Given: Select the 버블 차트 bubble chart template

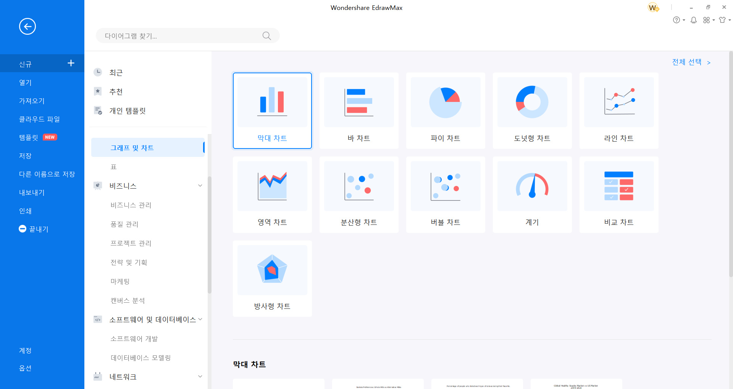Looking at the screenshot, I should tap(445, 194).
